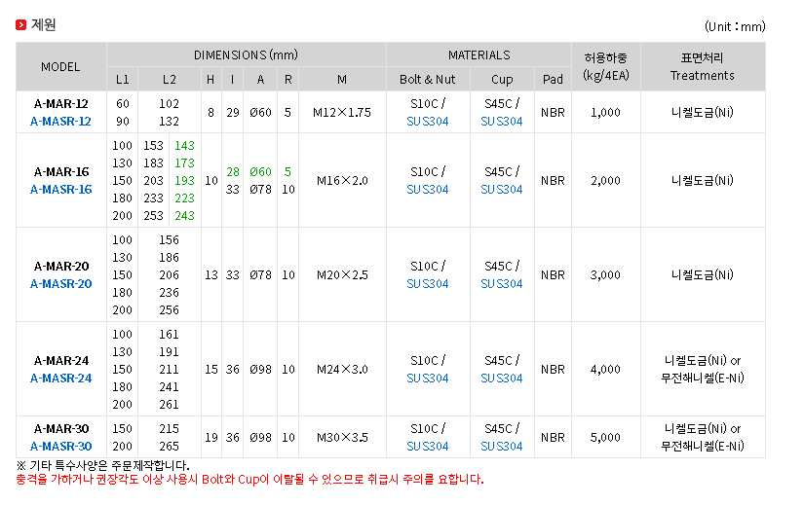This screenshot has width=804, height=505.
Task: Click L2 value 265 in A-MAR-30 row
Action: [x=170, y=446]
